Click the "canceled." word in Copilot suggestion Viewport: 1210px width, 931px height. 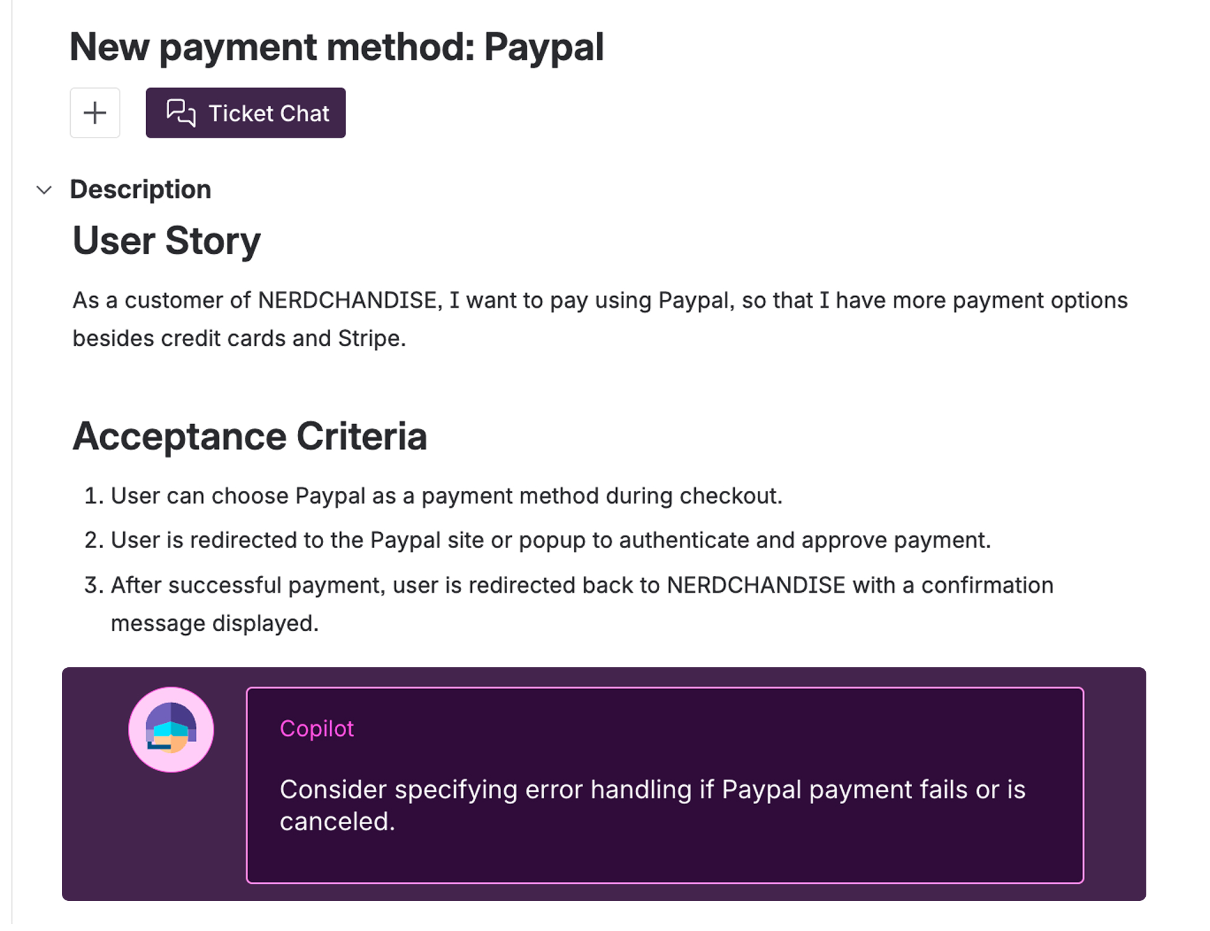(x=337, y=822)
